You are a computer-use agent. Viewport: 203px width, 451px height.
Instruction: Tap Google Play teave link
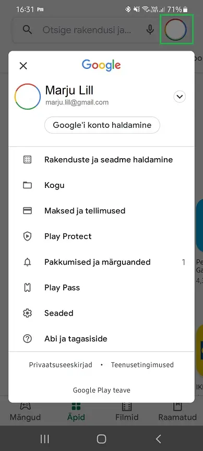click(101, 390)
